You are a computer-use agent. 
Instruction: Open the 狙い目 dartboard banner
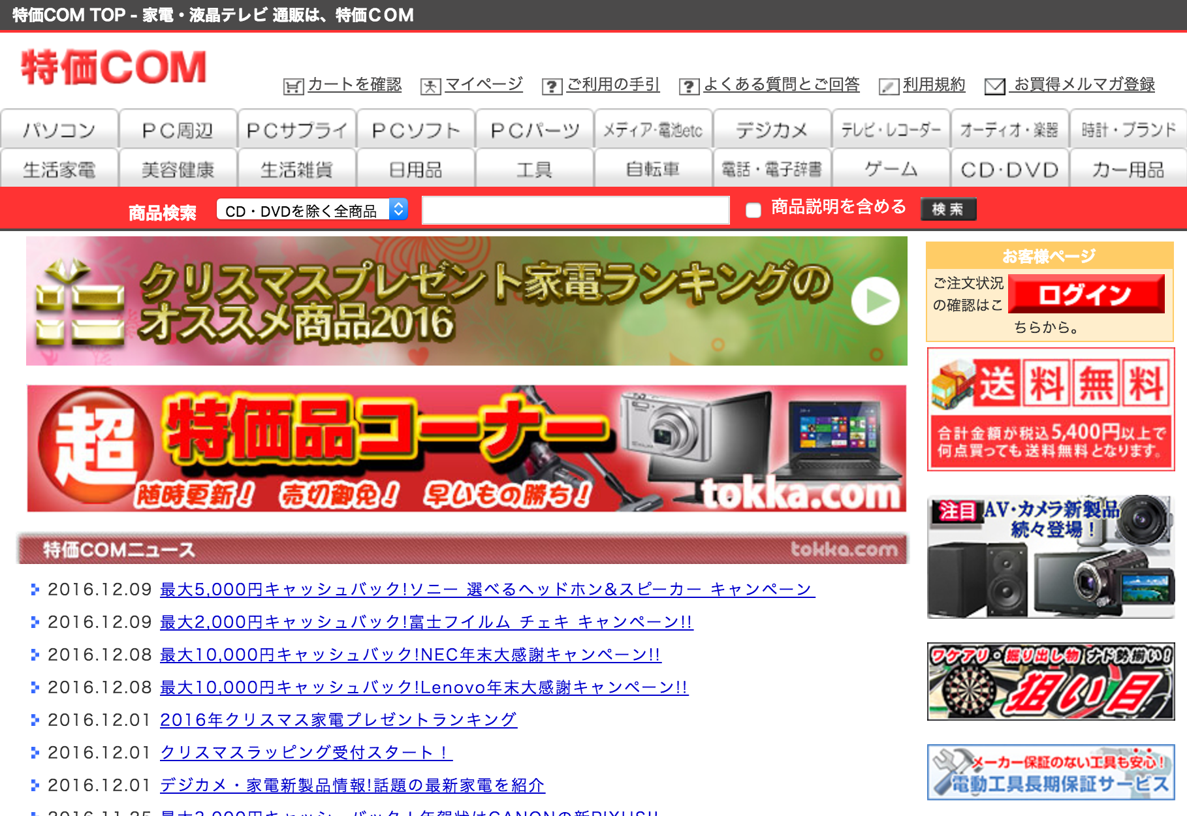click(1051, 682)
